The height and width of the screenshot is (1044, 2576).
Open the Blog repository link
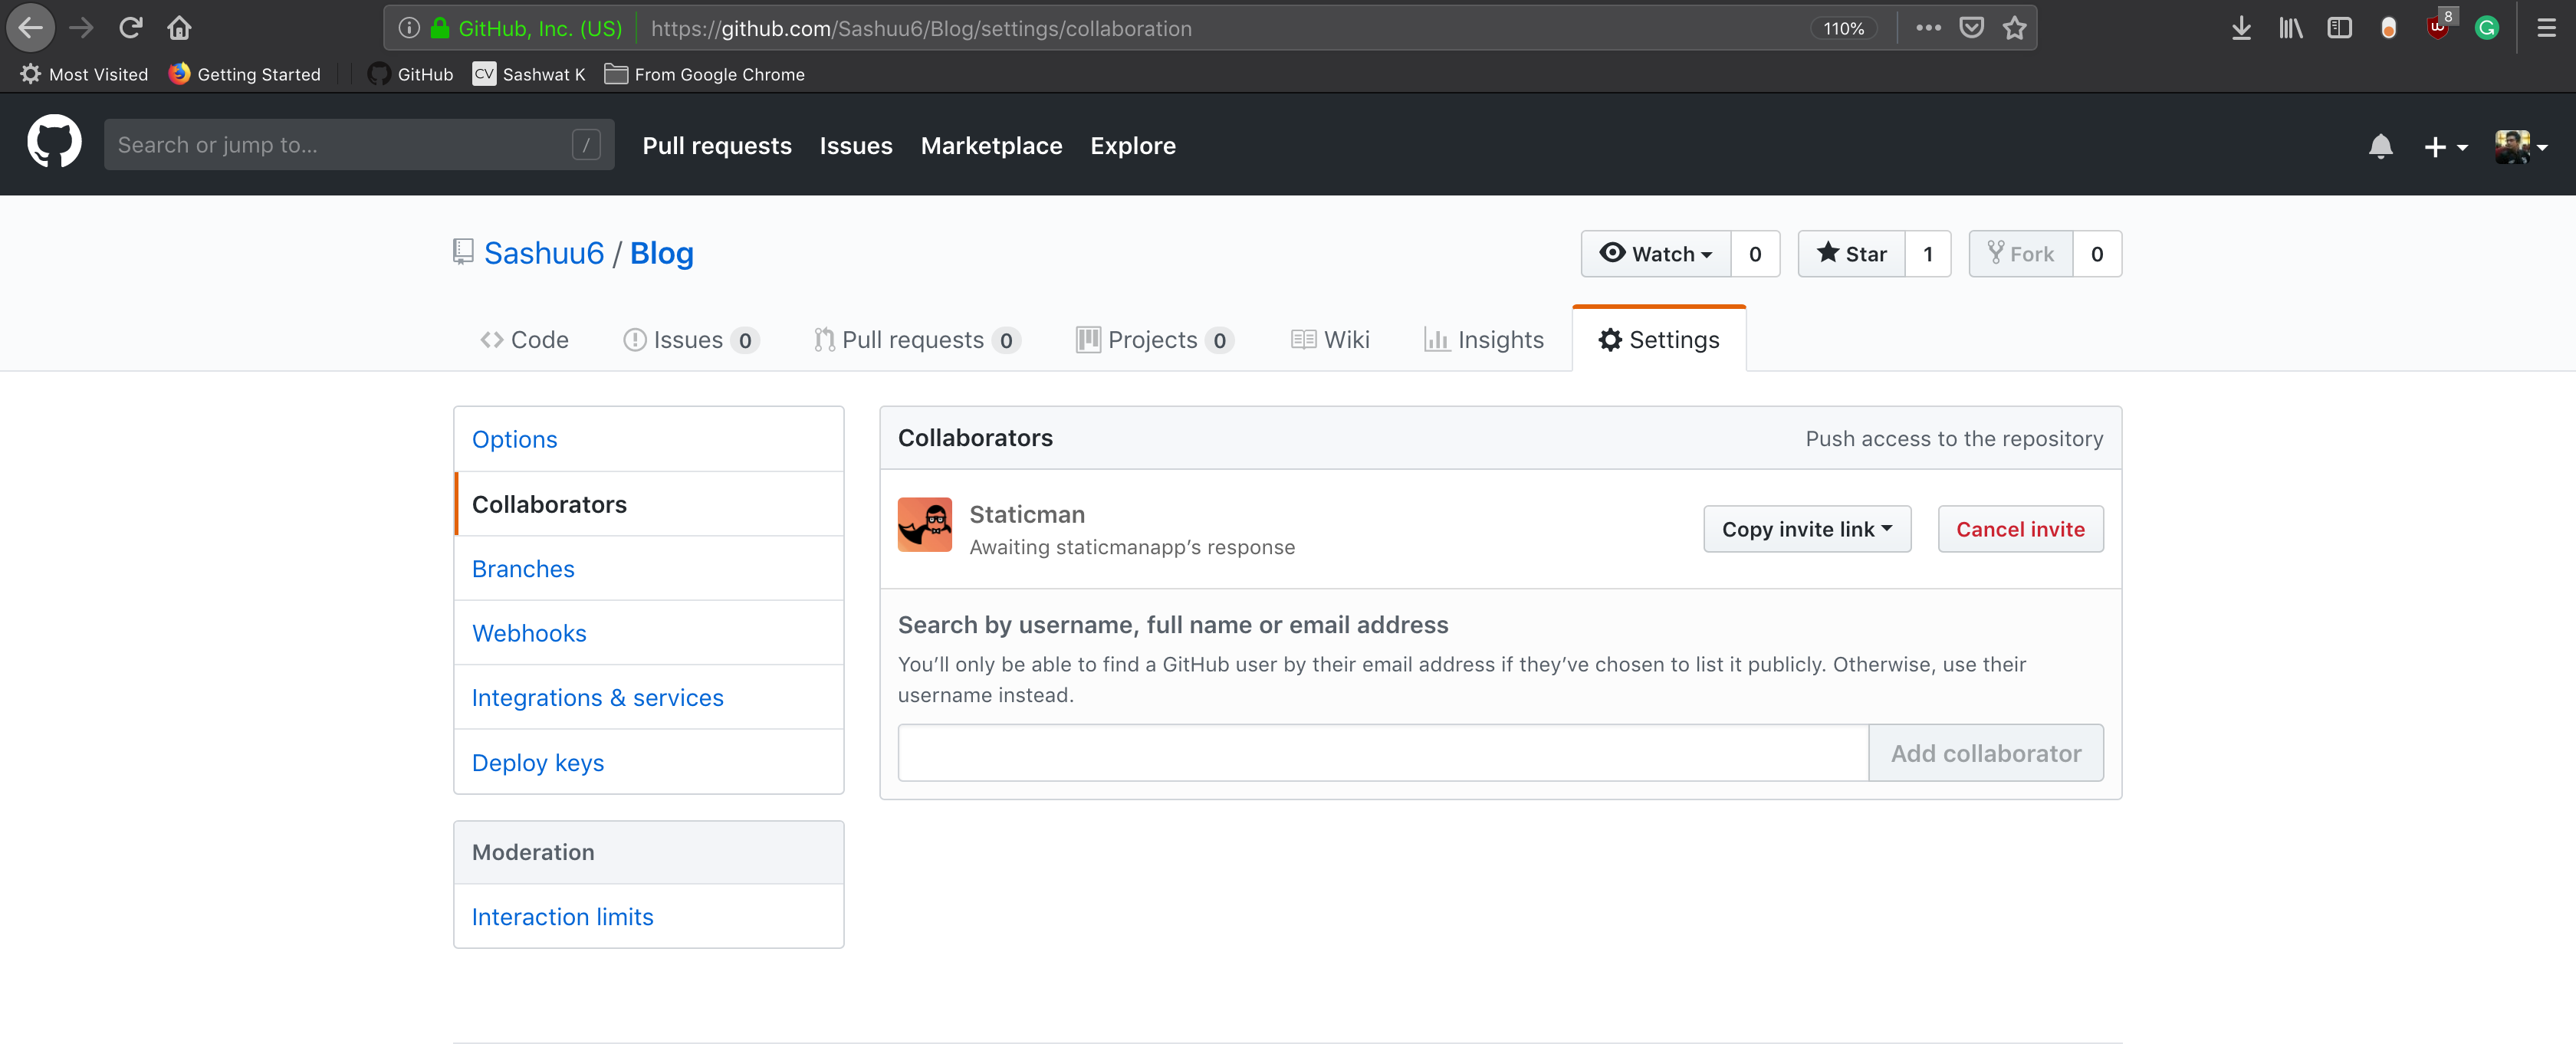point(661,254)
